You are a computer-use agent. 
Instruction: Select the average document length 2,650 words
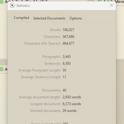tap(72, 97)
